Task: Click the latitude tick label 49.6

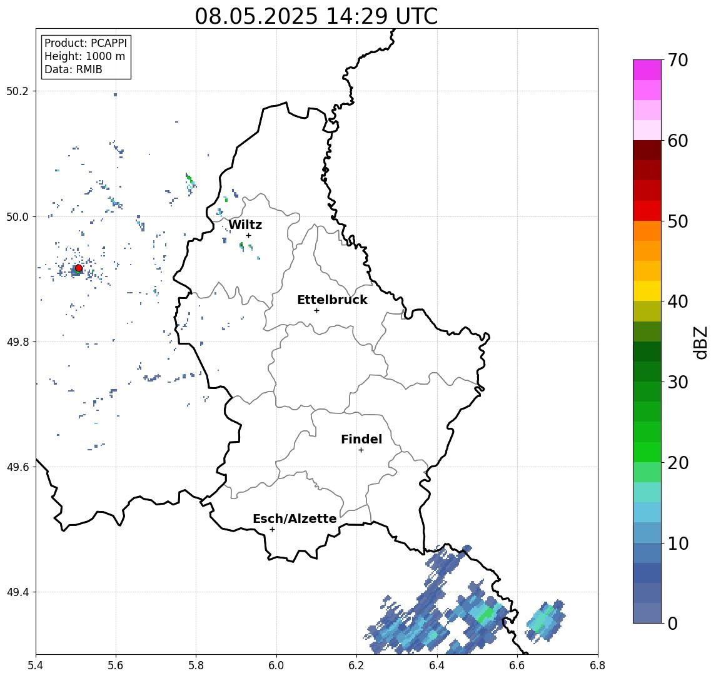Action: (x=18, y=467)
